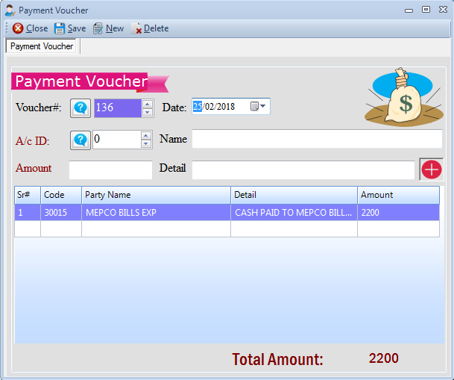Click the Close toolbar icon
The height and width of the screenshot is (380, 454).
[18, 28]
